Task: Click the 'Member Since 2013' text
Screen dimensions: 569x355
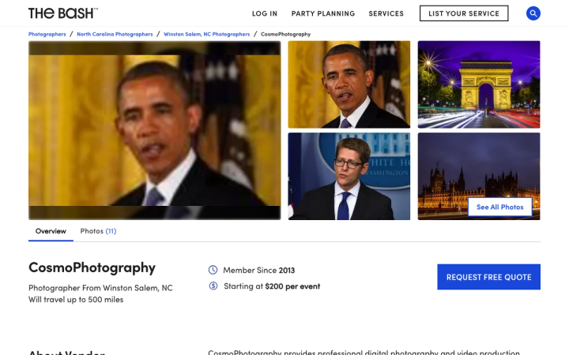Action: (258, 271)
